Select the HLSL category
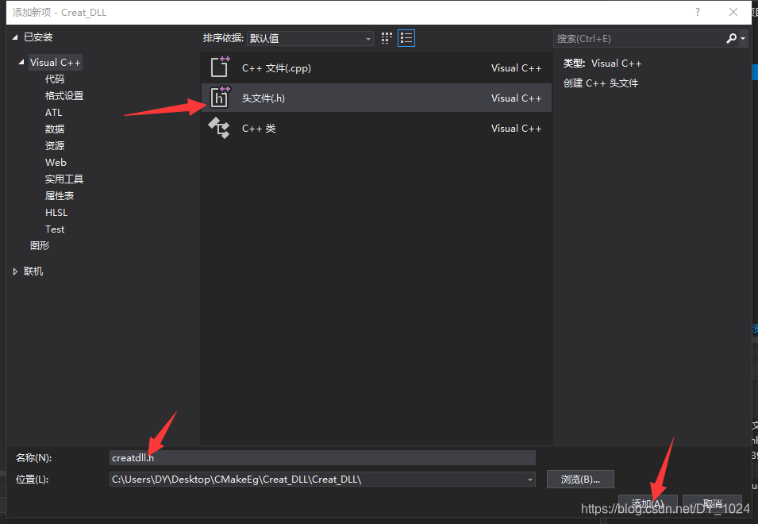The width and height of the screenshot is (758, 524). [56, 212]
